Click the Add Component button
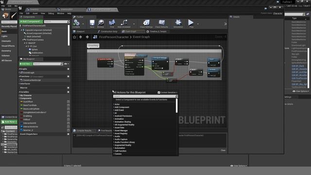This screenshot has width=311, height=175. click(31, 21)
